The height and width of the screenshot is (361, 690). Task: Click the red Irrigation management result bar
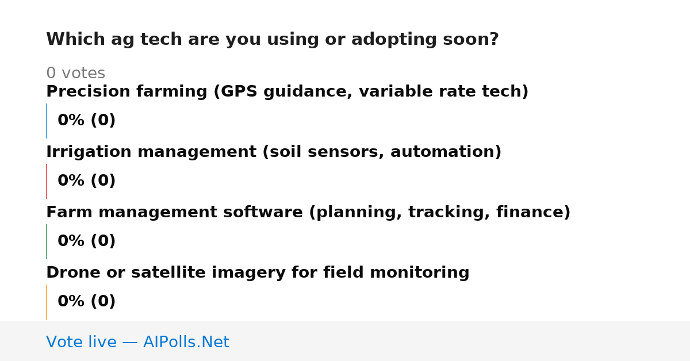click(x=46, y=181)
